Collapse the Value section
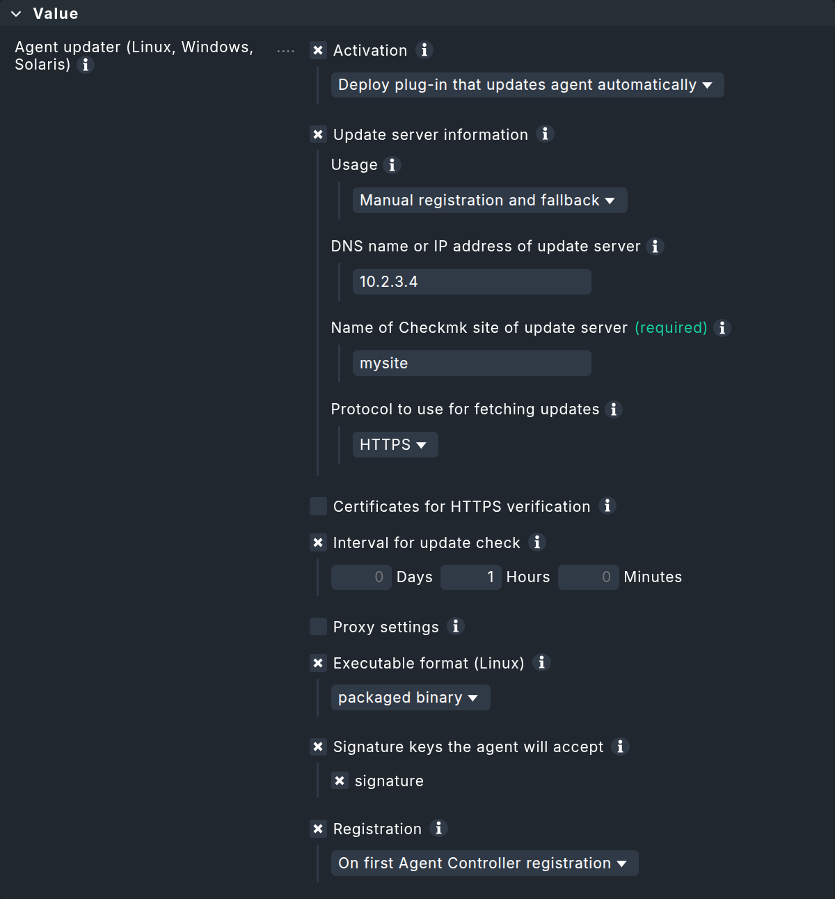Image resolution: width=835 pixels, height=899 pixels. [x=15, y=13]
